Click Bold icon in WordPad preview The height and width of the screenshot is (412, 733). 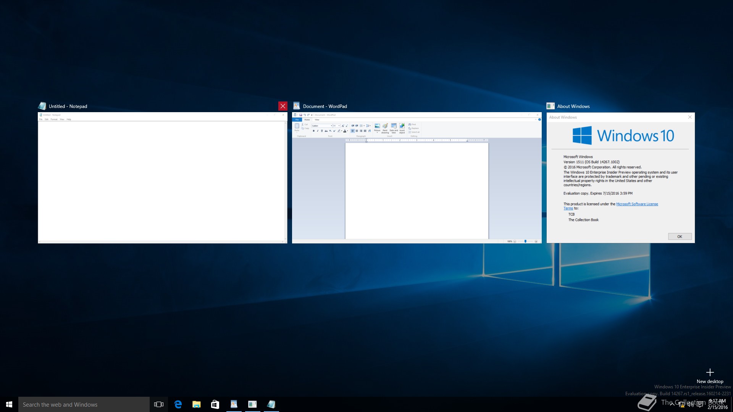(314, 131)
